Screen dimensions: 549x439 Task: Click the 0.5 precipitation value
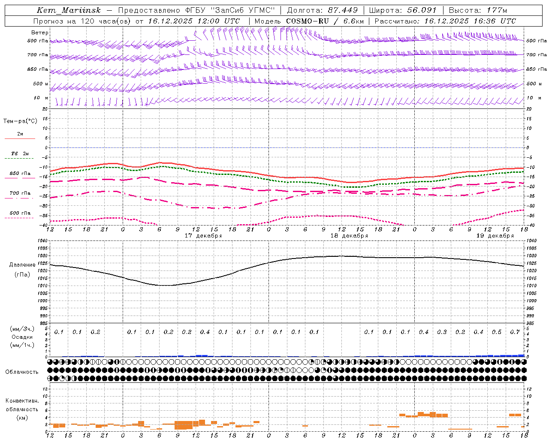pos(497,332)
